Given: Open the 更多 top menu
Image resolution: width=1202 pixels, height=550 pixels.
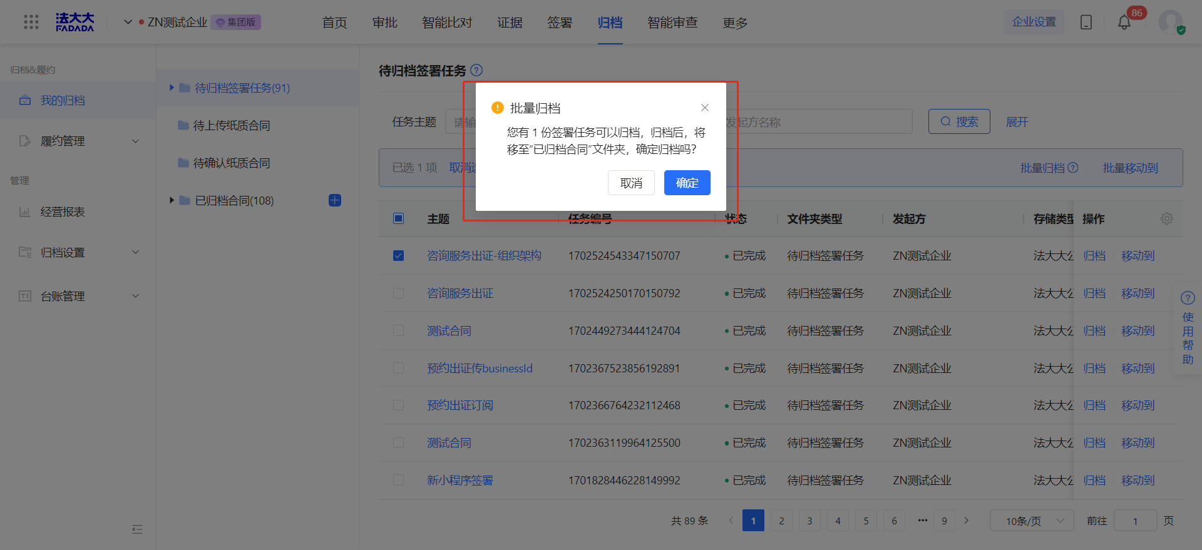Looking at the screenshot, I should point(735,23).
